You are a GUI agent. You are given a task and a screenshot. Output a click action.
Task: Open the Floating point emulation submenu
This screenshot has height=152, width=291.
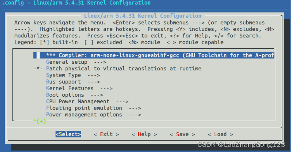pyautogui.click(x=94, y=108)
